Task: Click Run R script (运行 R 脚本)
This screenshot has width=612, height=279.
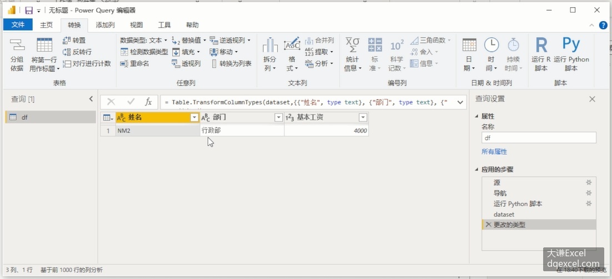Action: click(541, 54)
